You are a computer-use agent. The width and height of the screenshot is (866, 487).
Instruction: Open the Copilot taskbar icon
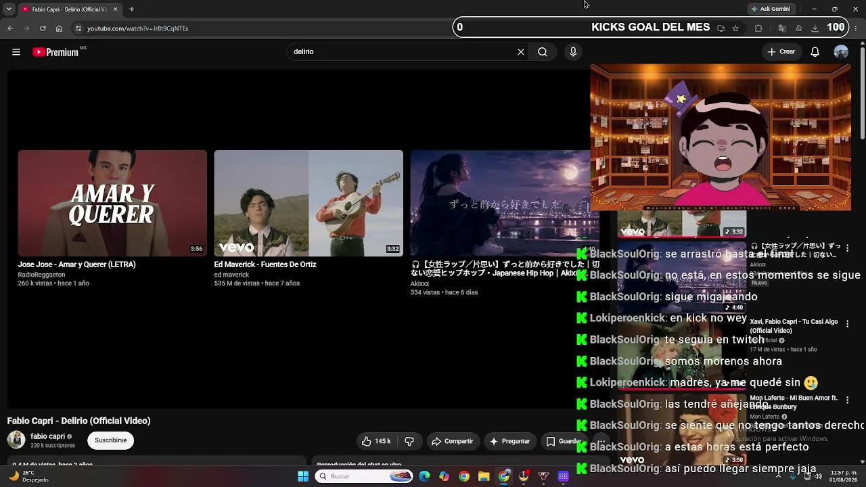pos(444,476)
